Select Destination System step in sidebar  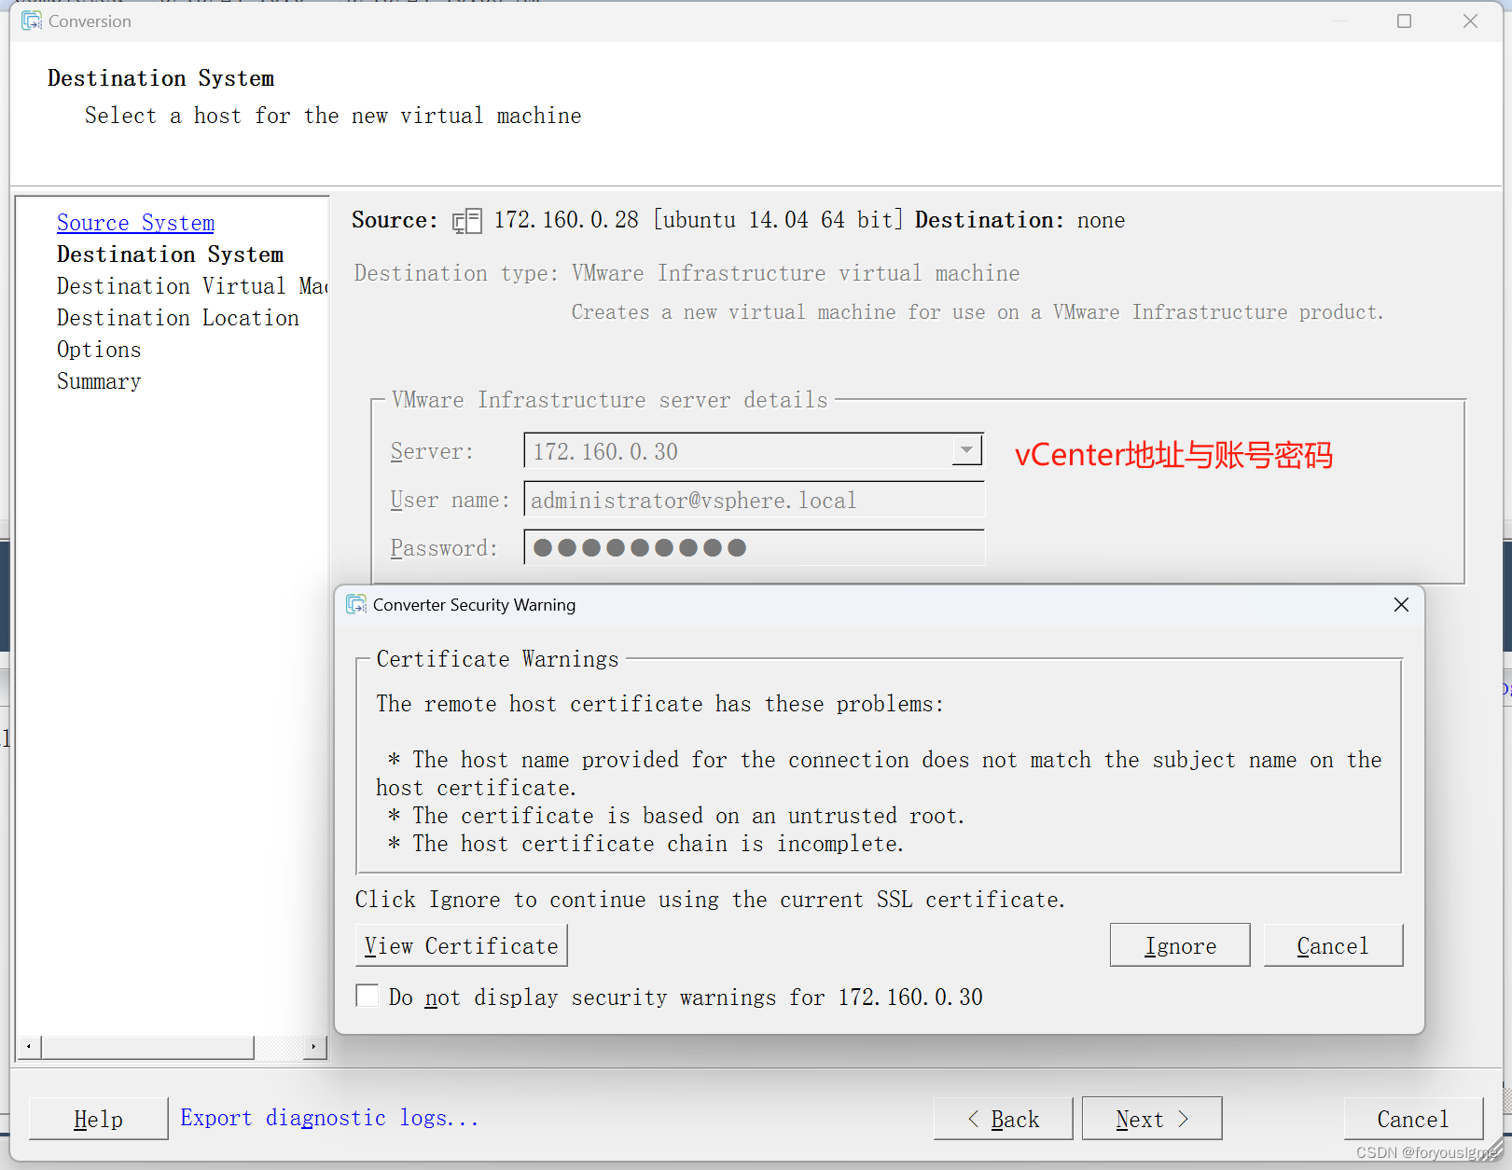point(170,255)
